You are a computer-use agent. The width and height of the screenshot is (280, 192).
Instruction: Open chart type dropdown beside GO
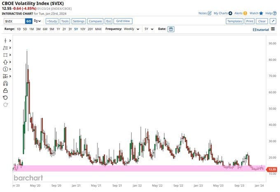(x=38, y=21)
